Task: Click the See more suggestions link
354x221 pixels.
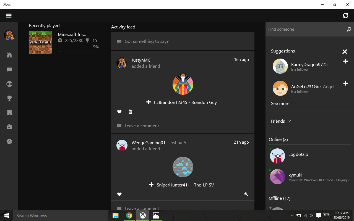Action: click(x=280, y=103)
